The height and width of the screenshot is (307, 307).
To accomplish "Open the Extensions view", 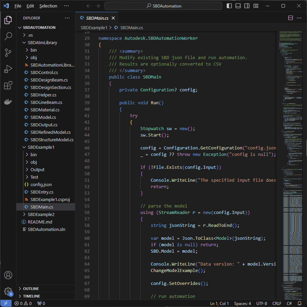I will point(8,85).
